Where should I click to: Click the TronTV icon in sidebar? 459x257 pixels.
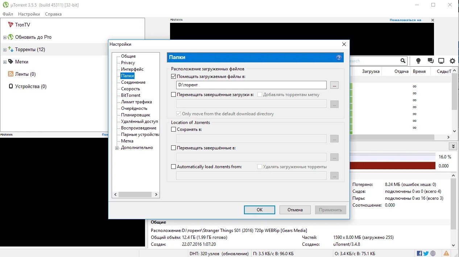tap(11, 25)
